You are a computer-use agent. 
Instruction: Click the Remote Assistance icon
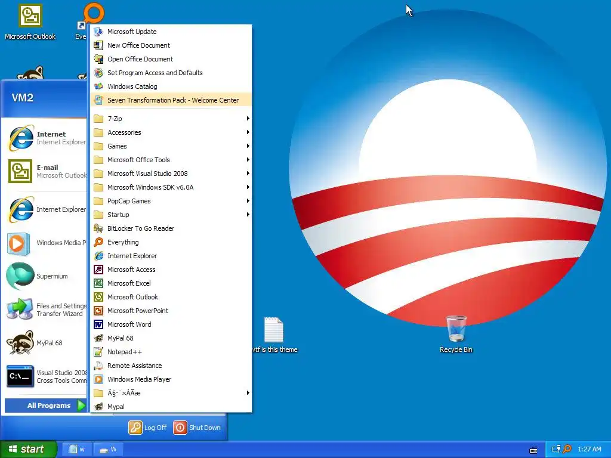[98, 366]
